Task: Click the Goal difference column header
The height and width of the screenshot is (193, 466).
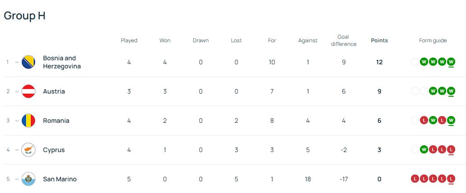Action: (x=344, y=40)
